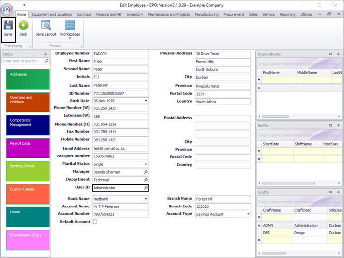Open the Account Type dropdown
The height and width of the screenshot is (258, 344).
[x=248, y=214]
